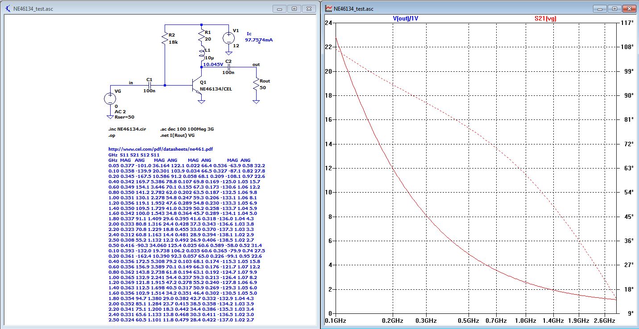
Task: Click the '0.1GHz' frequency axis label
Action: click(336, 321)
